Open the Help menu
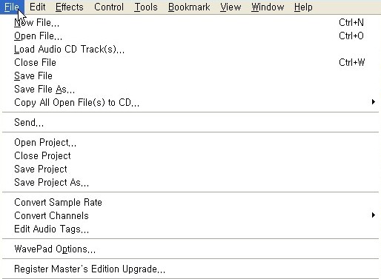 coord(303,7)
